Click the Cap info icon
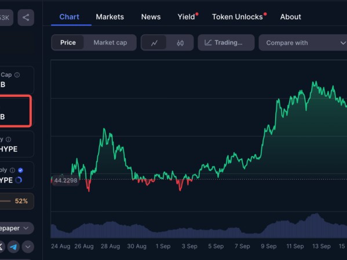Viewport: 347px width, 260px height. (x=17, y=75)
